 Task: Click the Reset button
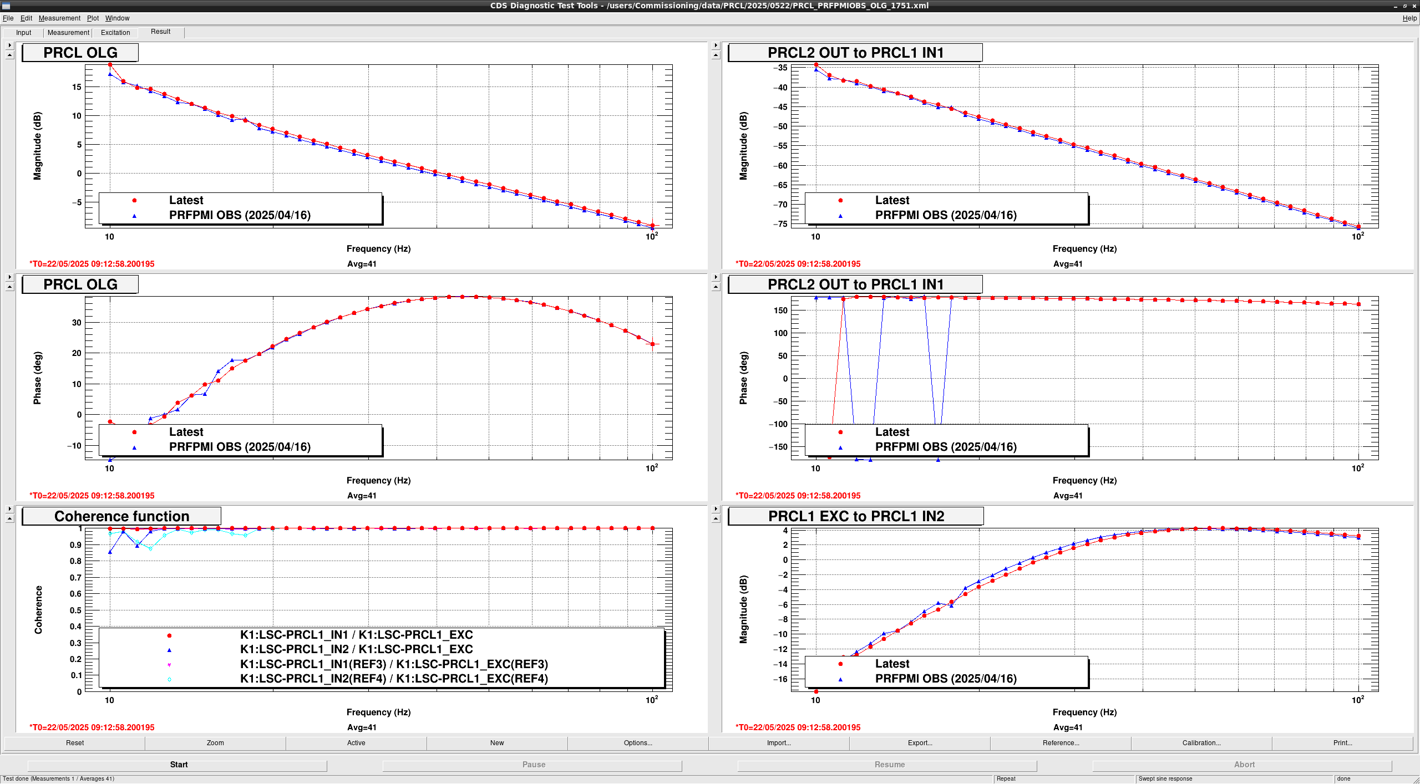[x=75, y=743]
